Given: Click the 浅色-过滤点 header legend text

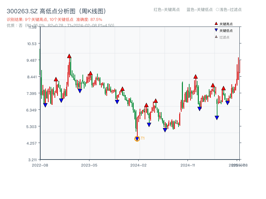Looking at the screenshot, I should click(x=229, y=10).
